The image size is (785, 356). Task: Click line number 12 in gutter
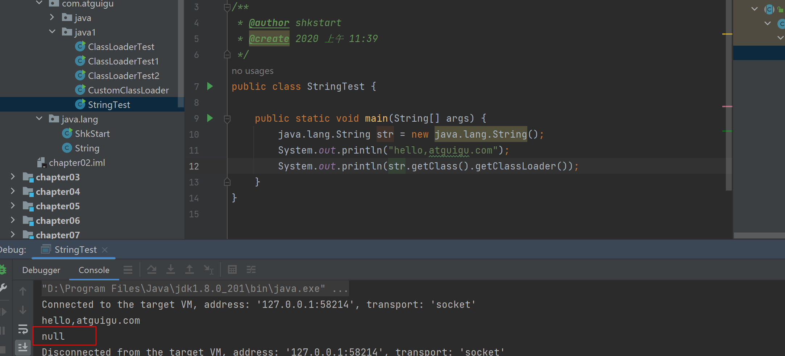pos(194,166)
